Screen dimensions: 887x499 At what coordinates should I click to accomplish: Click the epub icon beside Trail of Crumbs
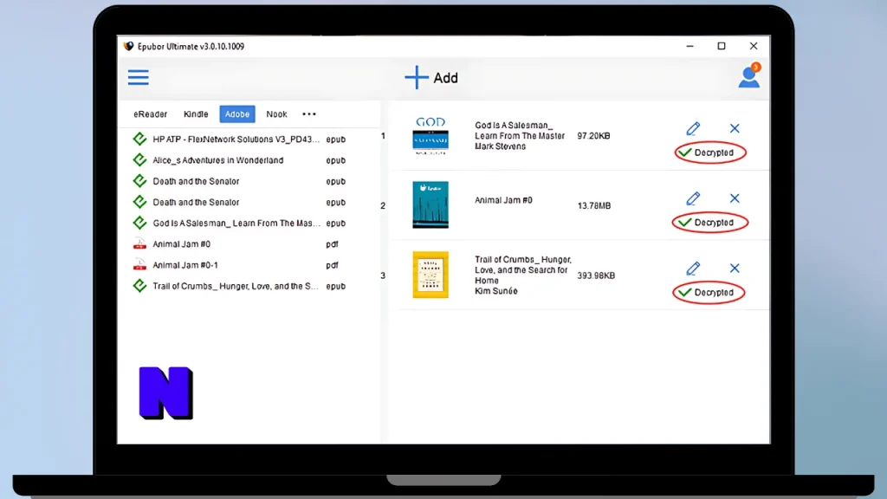coord(139,286)
